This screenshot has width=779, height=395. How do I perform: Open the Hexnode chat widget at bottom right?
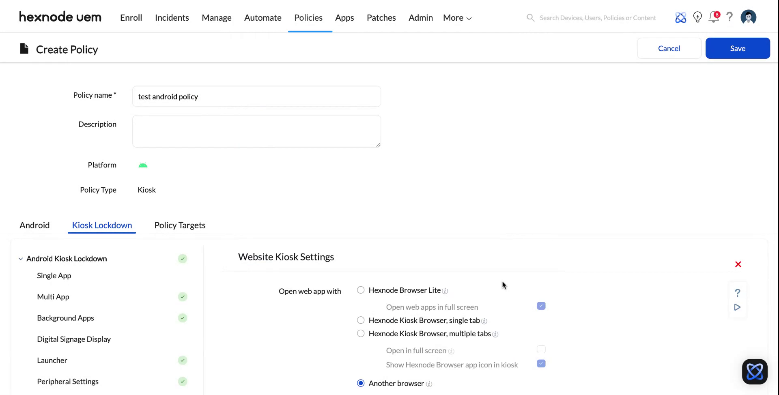(754, 371)
